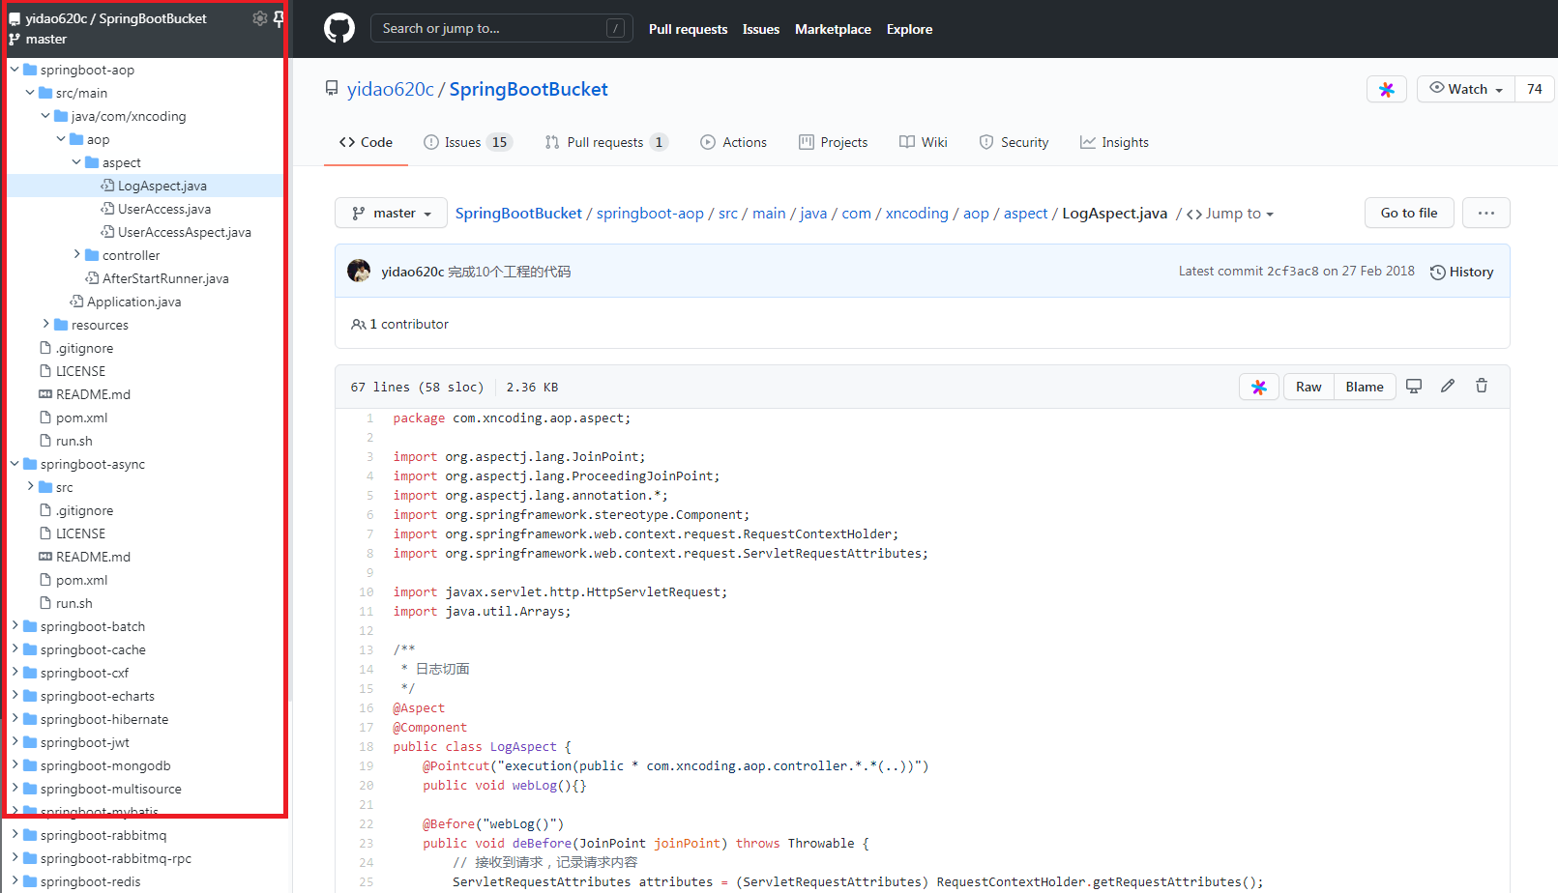1558x893 pixels.
Task: Click the pencil edit file icon
Action: tap(1447, 387)
